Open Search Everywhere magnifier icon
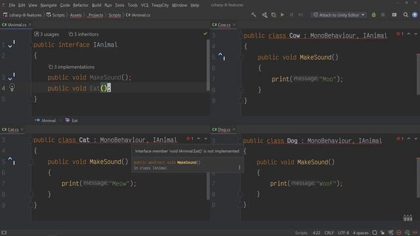Viewport: 420px width, 236px height. coord(406,15)
